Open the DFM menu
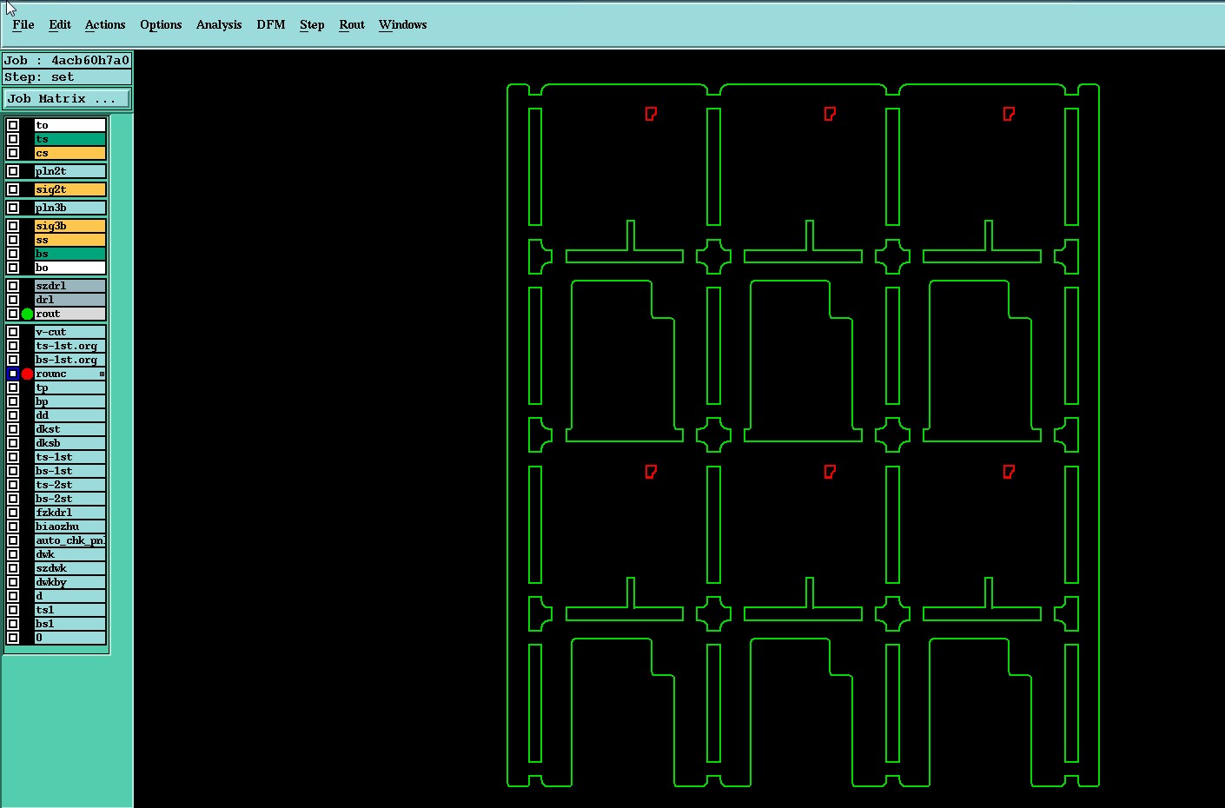The height and width of the screenshot is (808, 1225). pos(271,24)
